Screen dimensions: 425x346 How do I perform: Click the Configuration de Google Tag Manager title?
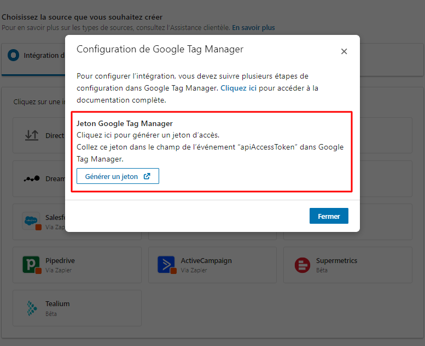(x=160, y=49)
